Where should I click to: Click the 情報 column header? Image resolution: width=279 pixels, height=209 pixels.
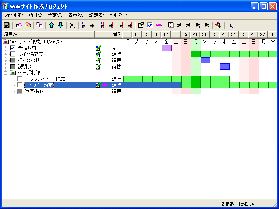point(115,34)
